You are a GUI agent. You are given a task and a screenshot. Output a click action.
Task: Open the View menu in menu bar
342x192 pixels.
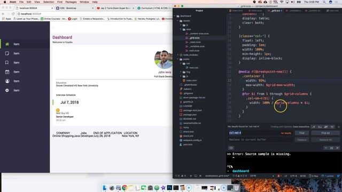[x=37, y=2]
